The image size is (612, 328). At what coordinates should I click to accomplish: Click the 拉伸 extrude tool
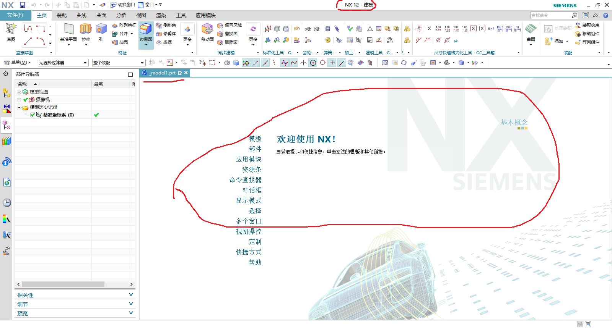pyautogui.click(x=86, y=32)
